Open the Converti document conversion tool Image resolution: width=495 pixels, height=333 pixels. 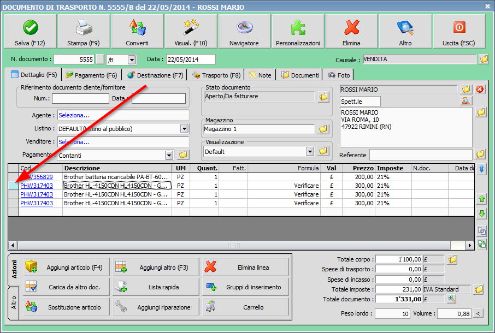(137, 31)
